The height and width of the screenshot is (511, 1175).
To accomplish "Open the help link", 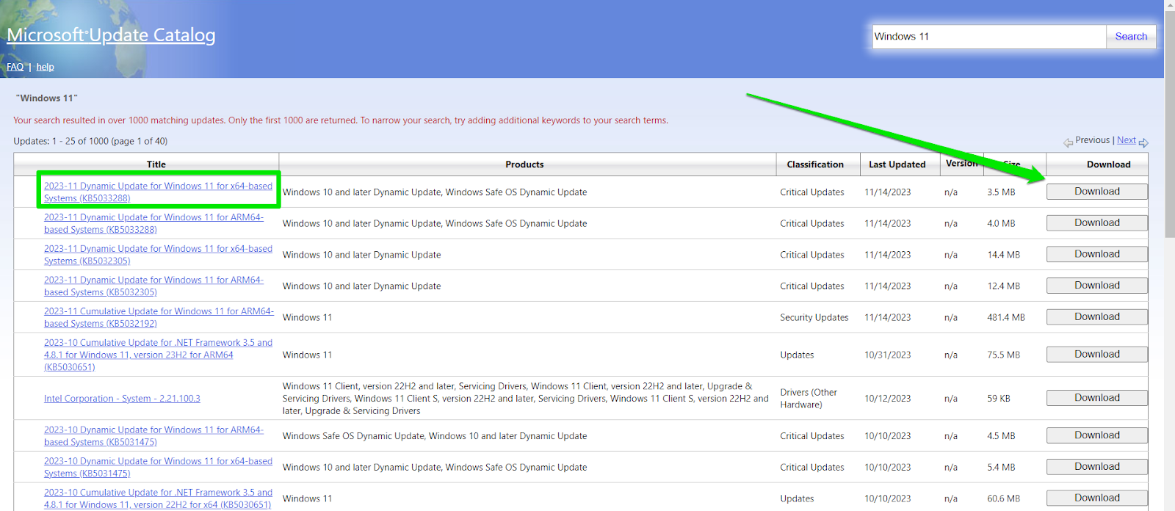I will point(45,67).
